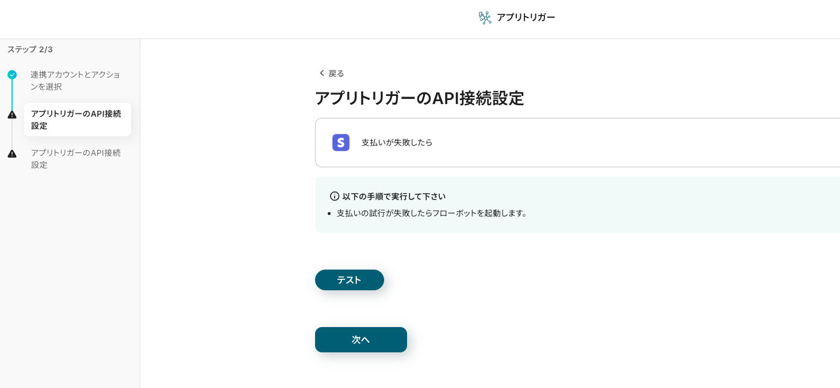Click the 支払いが失敗したら trigger text
This screenshot has width=840, height=388.
coord(397,143)
